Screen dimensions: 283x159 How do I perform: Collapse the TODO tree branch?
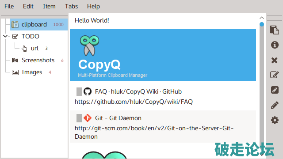[x=5, y=36]
